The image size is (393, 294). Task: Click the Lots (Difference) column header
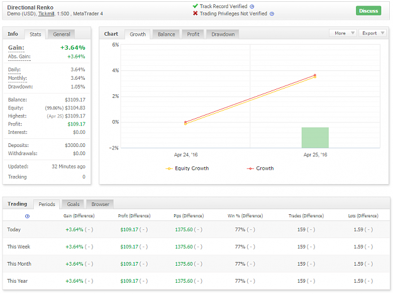click(363, 216)
